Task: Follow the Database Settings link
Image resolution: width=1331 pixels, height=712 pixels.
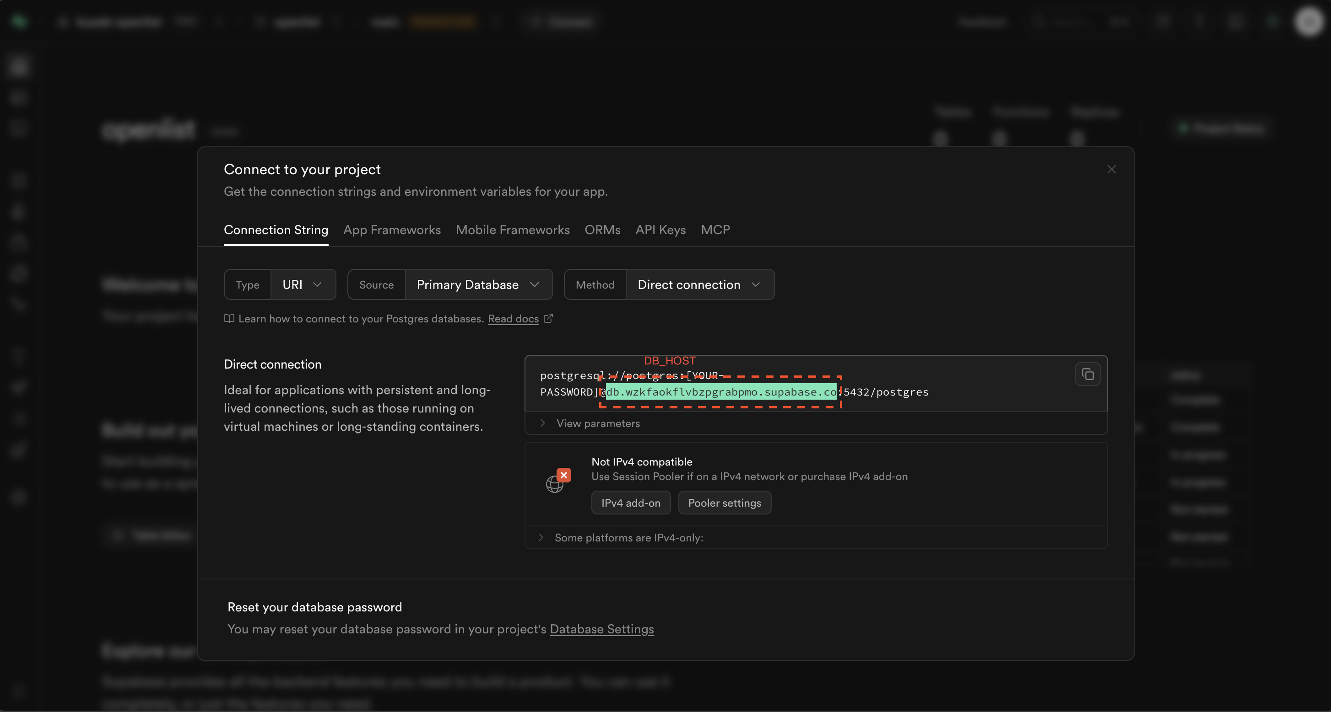Action: coord(601,629)
